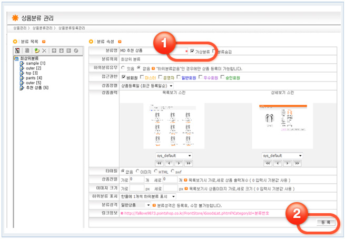Image resolution: width=345 pixels, height=239 pixels.
Task: Click the delete (X) icon in category toolbar
Action: [44, 51]
